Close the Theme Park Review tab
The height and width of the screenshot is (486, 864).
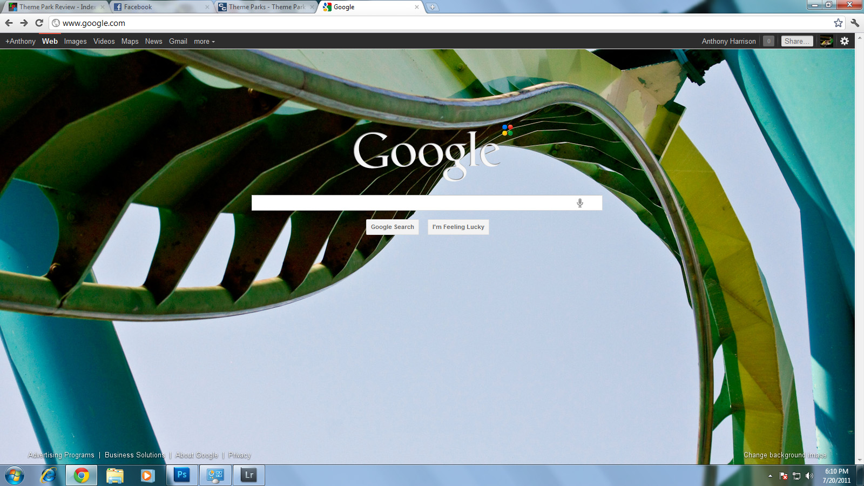tap(103, 7)
